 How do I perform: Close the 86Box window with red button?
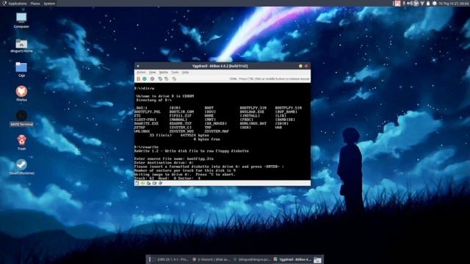pos(306,66)
